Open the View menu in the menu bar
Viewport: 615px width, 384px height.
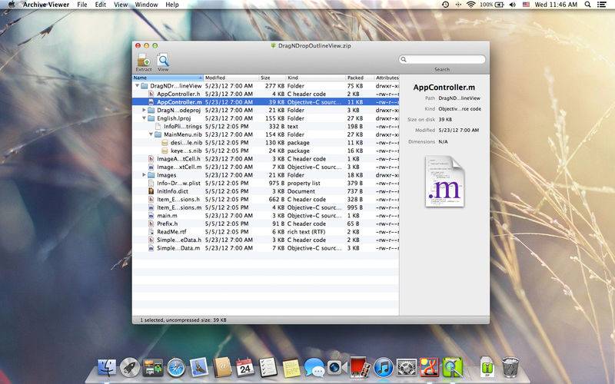(121, 5)
